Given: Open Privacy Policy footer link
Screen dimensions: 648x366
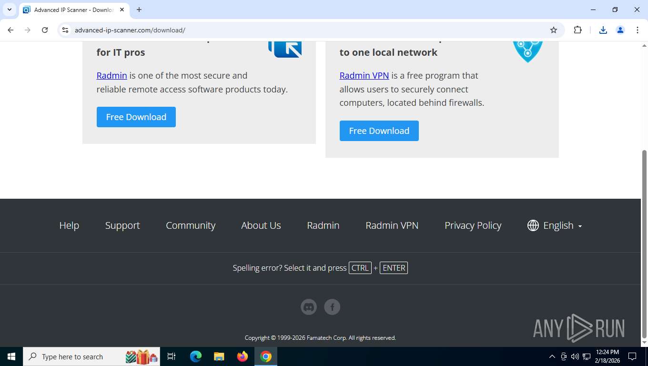Looking at the screenshot, I should [473, 225].
